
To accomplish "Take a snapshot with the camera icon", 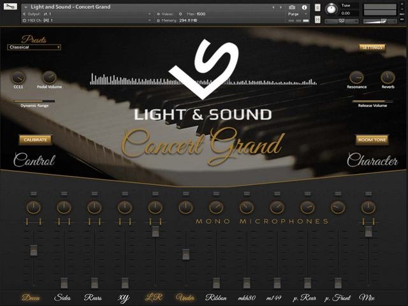I will click(x=292, y=7).
